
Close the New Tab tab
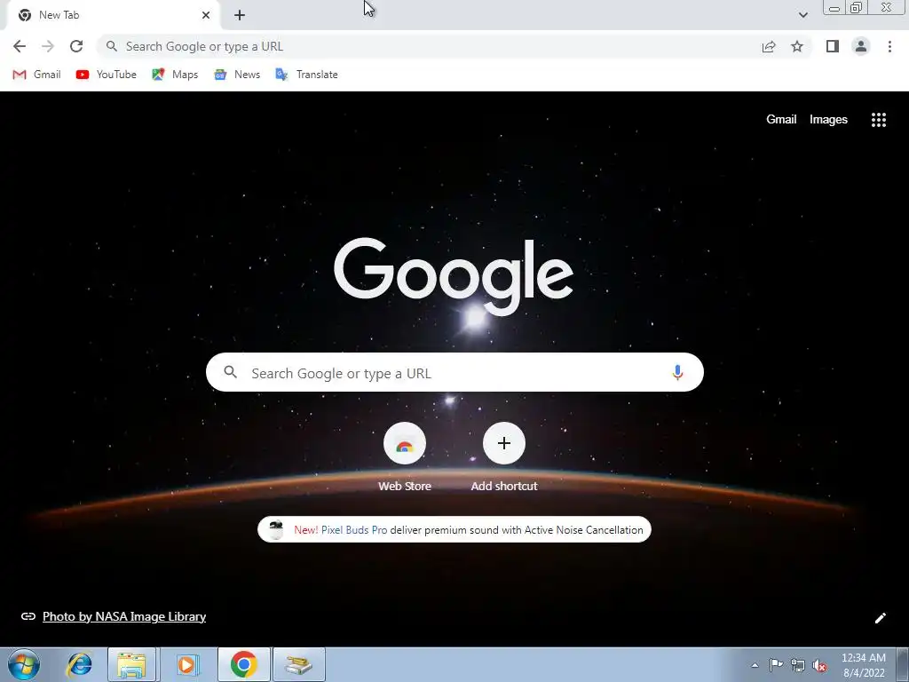pyautogui.click(x=206, y=15)
